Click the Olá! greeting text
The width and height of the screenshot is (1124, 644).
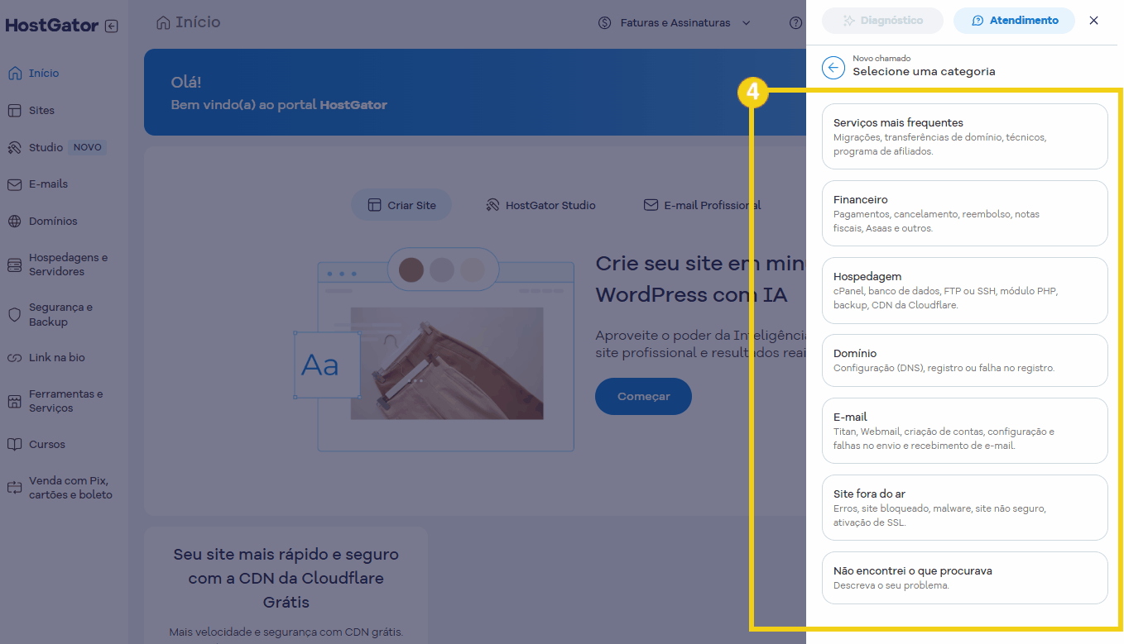(x=186, y=83)
